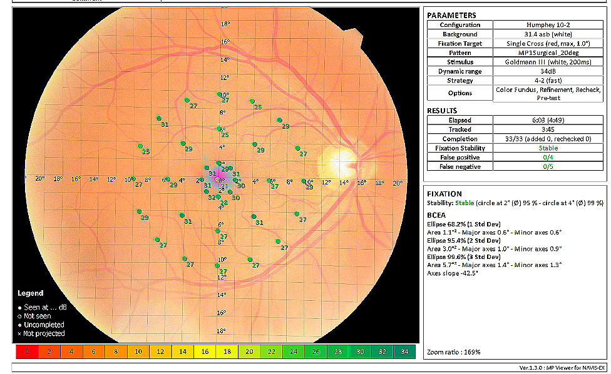Click '33/33 (added 0, rechecked 0)' value

[548, 139]
